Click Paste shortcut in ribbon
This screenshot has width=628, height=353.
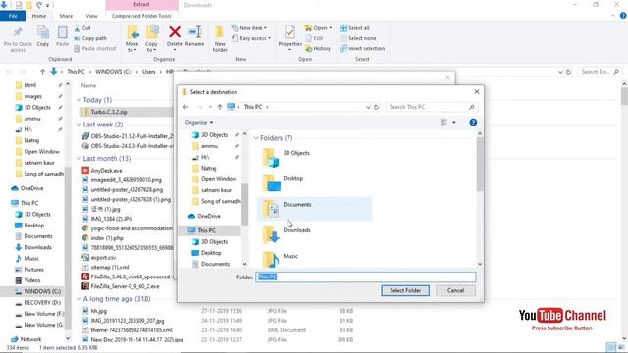pos(95,48)
